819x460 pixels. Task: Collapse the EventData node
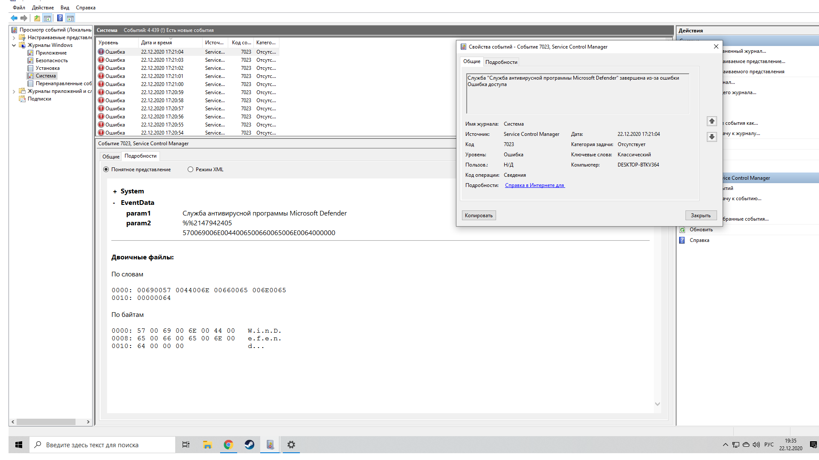tap(114, 203)
